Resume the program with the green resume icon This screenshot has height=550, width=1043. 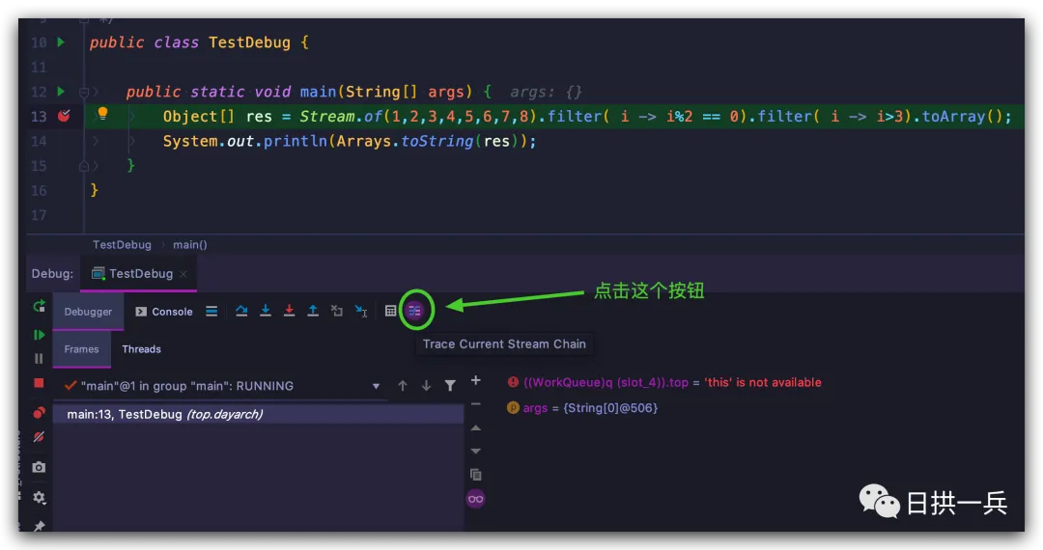tap(39, 335)
